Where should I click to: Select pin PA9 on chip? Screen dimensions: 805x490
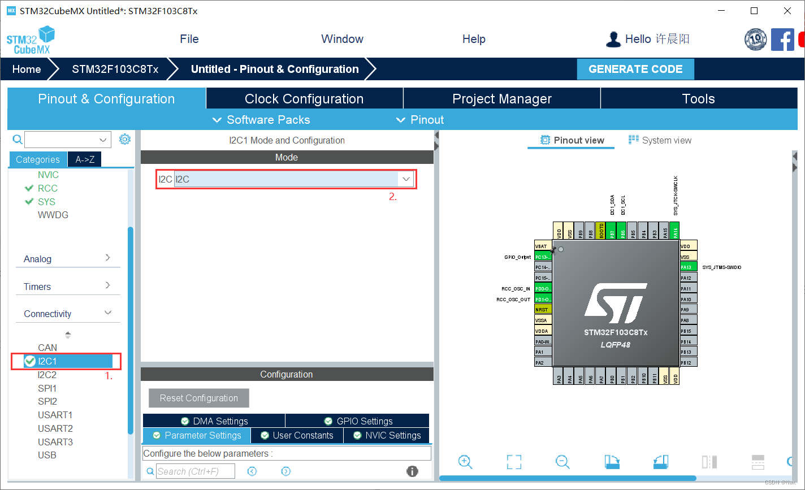tap(688, 310)
